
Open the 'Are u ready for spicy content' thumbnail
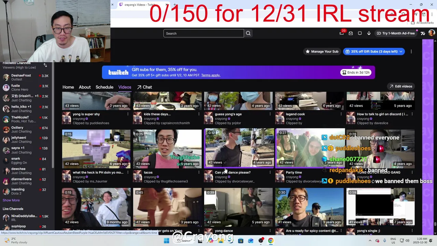click(309, 207)
